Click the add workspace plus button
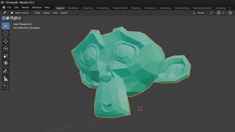 (230, 8)
